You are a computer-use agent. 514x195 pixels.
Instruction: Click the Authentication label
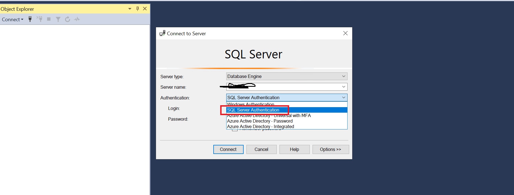[175, 98]
